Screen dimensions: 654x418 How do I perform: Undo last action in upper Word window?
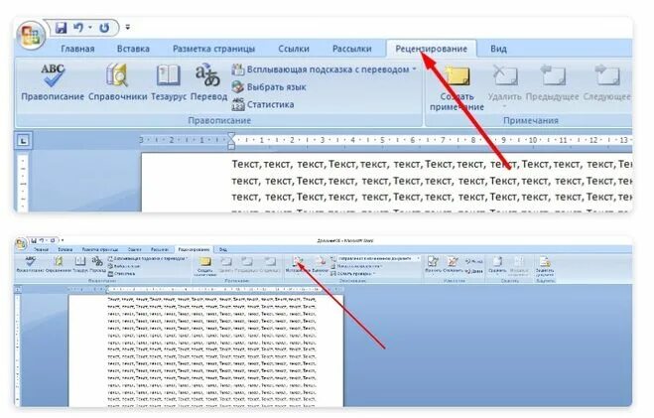[78, 28]
